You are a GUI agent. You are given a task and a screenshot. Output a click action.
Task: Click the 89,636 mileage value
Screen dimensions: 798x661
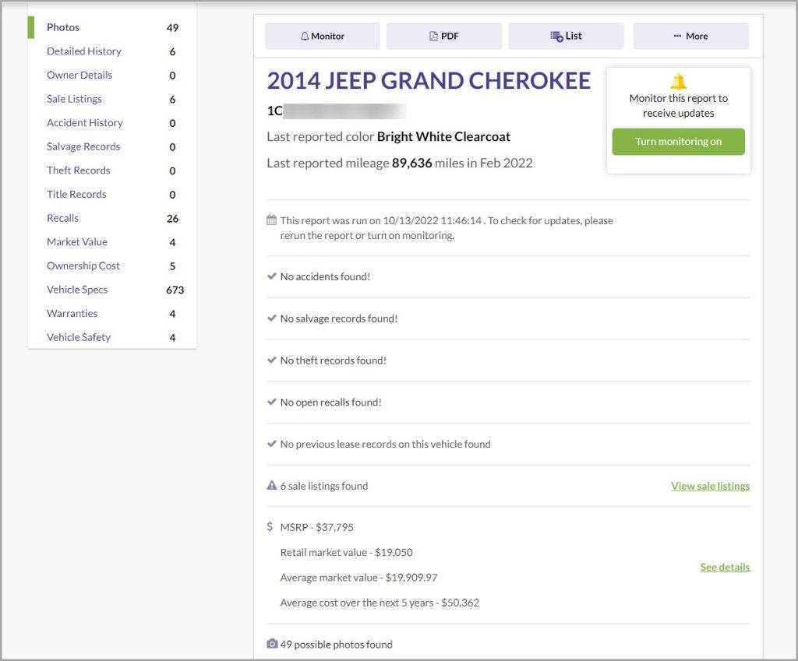(x=411, y=163)
